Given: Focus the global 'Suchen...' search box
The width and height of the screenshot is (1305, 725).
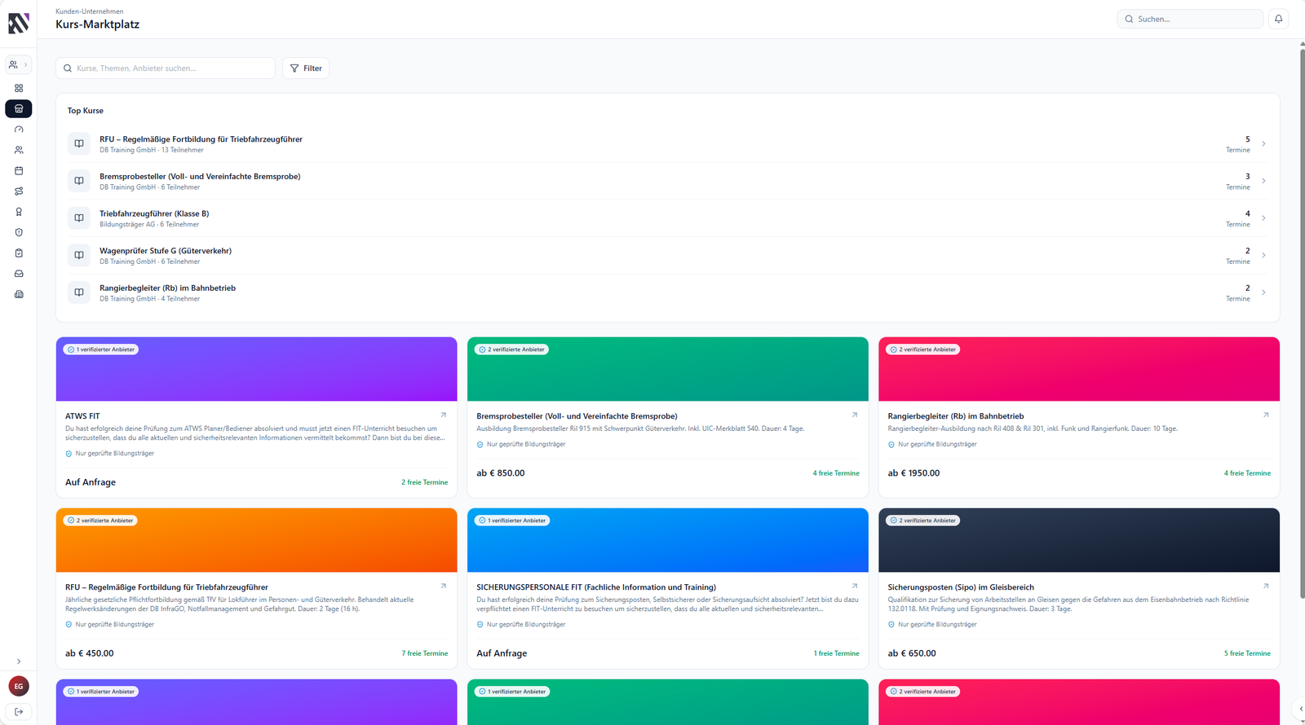Looking at the screenshot, I should tap(1190, 19).
